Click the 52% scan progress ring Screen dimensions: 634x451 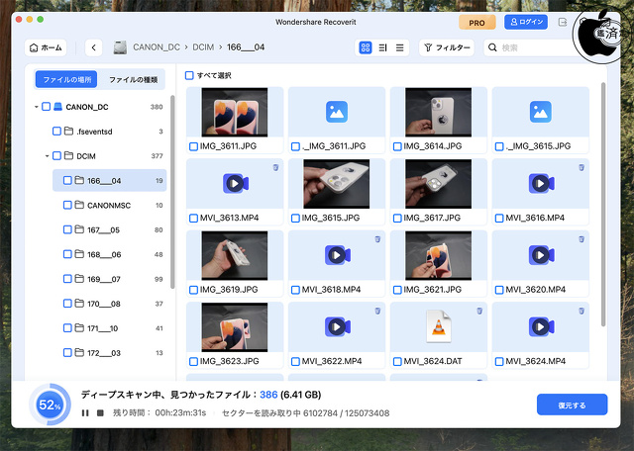click(x=50, y=405)
